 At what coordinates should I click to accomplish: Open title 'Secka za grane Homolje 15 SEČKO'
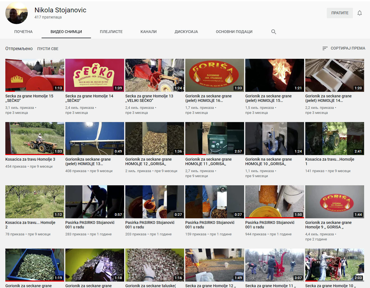pos(29,98)
